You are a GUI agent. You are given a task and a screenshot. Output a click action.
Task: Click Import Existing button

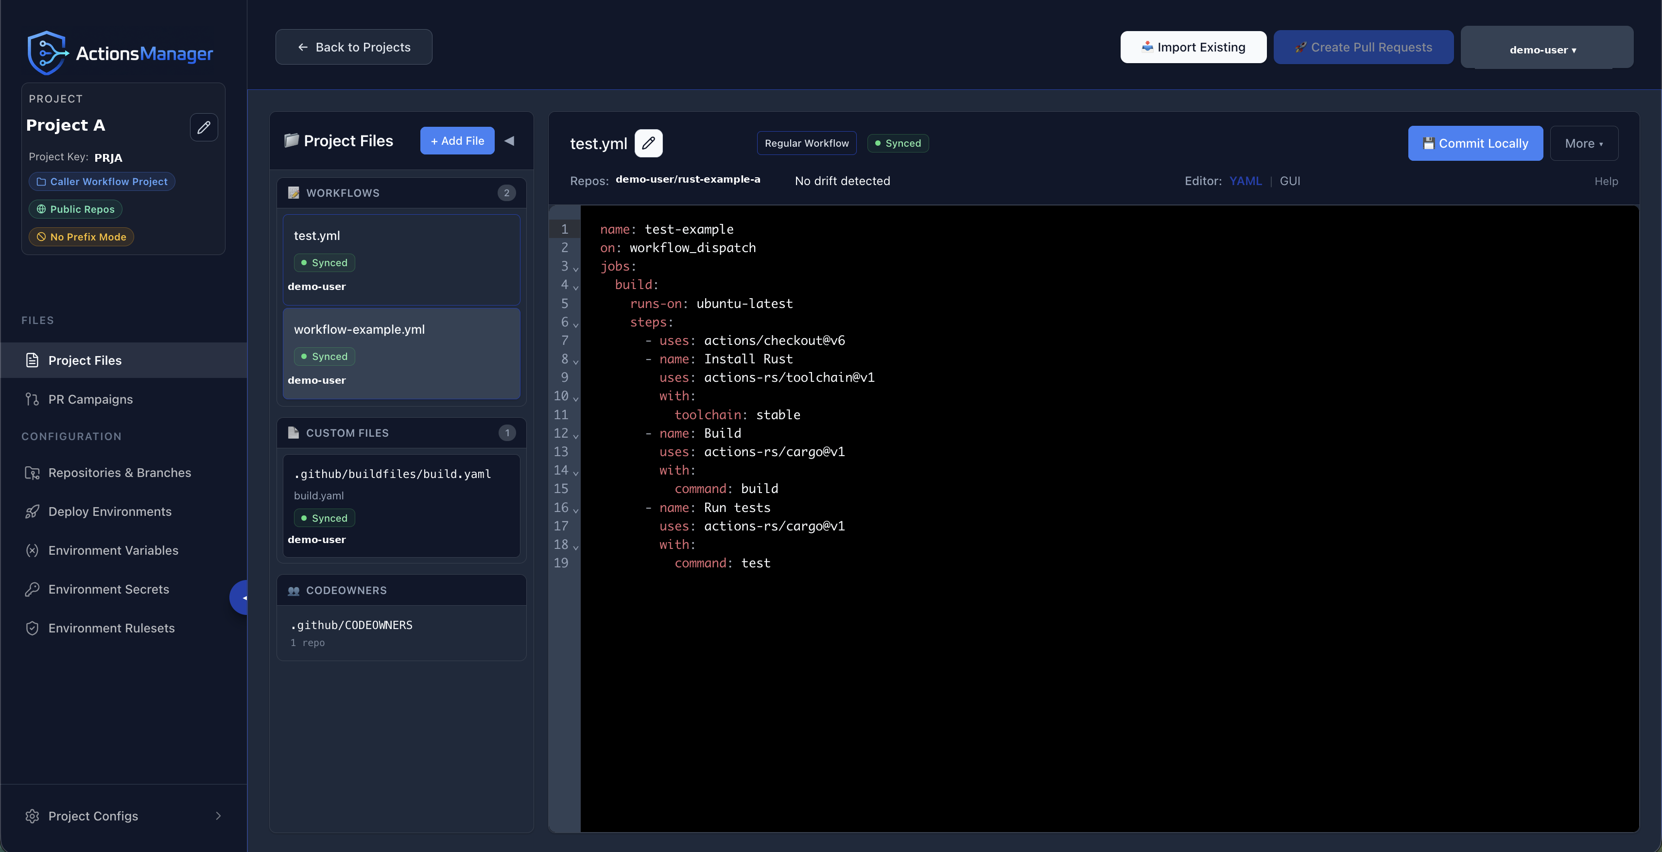[1193, 47]
